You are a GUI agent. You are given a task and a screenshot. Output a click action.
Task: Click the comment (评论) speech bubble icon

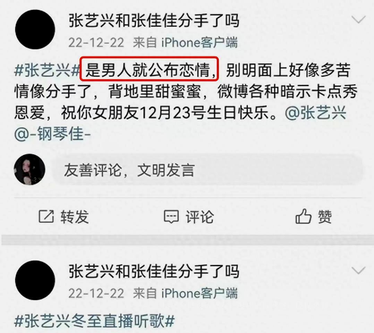click(x=171, y=216)
